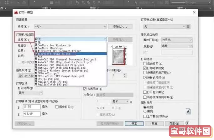This screenshot has width=214, height=140.
Task: Enable 居中打印 center plot checkbox
Action: click(x=57, y=107)
